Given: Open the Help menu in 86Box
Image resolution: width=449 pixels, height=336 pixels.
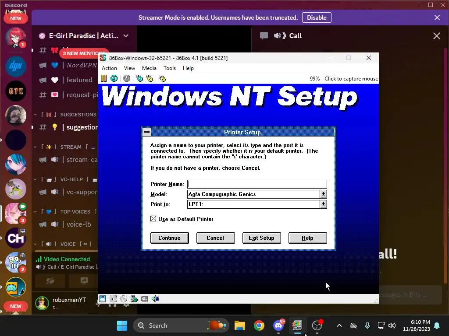Looking at the screenshot, I should click(x=188, y=68).
